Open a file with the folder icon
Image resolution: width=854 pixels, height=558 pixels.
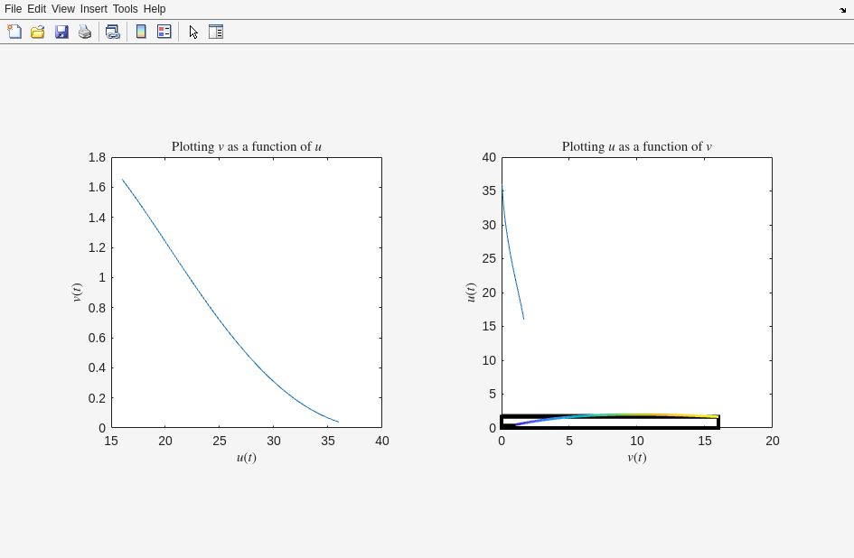(x=38, y=32)
